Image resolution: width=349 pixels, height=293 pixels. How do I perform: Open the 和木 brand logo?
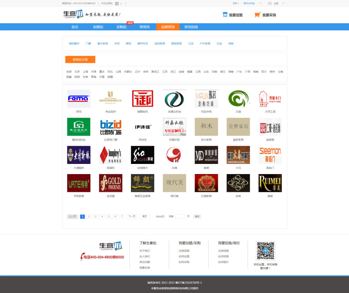click(206, 127)
